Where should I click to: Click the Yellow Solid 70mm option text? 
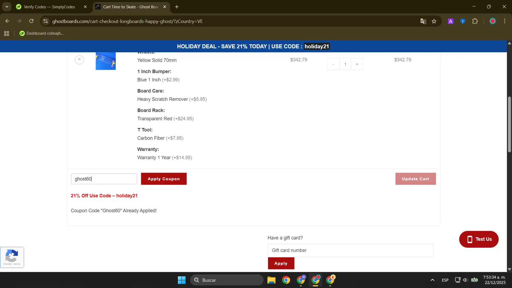pos(157,60)
